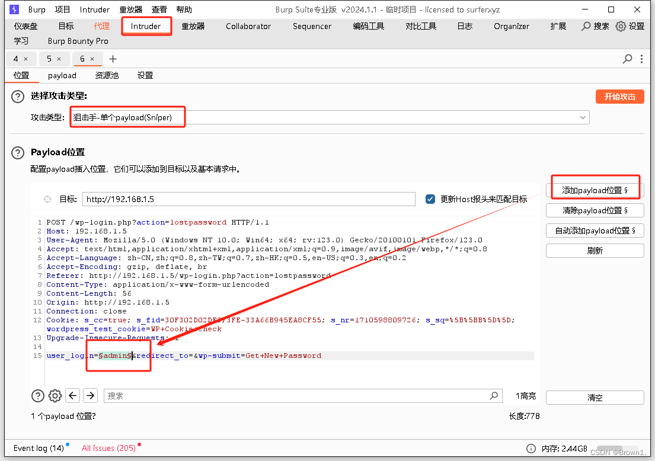
Task: Switch to the payload sub-tab
Action: [62, 76]
